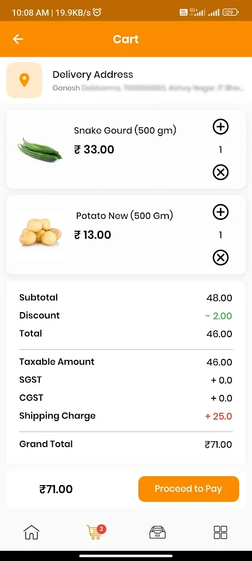Tap the Proceed to Pay button

point(189,489)
